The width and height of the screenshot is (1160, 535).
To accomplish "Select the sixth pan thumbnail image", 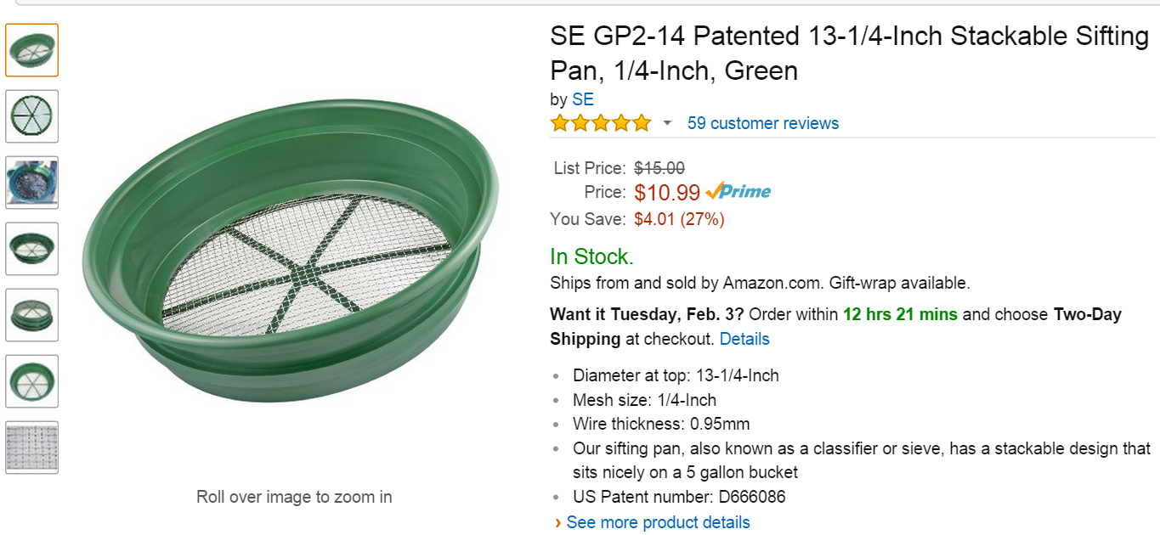I will point(32,381).
